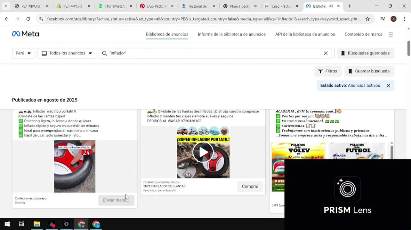The width and height of the screenshot is (411, 230).
Task: Close the active Biblioteca tab
Action: coord(338,6)
